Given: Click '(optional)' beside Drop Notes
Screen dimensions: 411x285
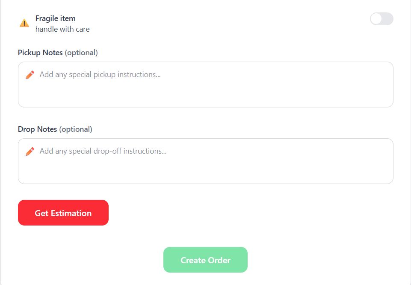Looking at the screenshot, I should tap(76, 129).
